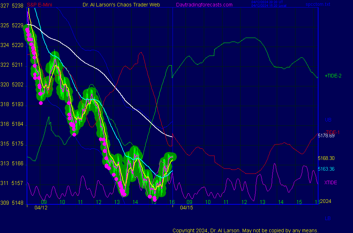Click the 5238 price axis label

click(18, 6)
